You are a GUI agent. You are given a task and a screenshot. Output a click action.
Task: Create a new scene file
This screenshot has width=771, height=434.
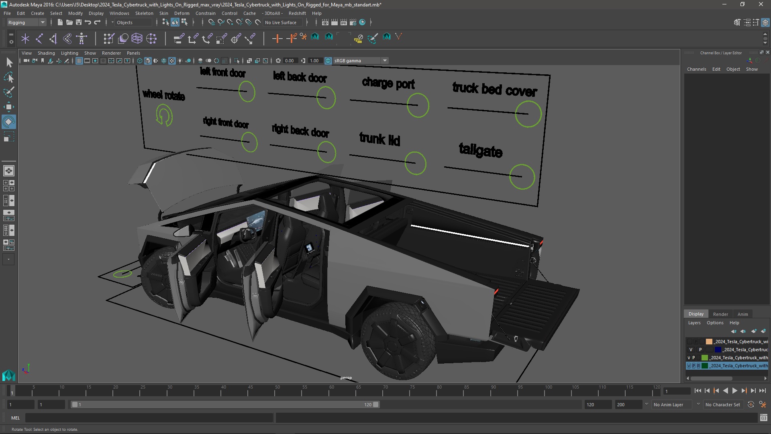pos(60,22)
